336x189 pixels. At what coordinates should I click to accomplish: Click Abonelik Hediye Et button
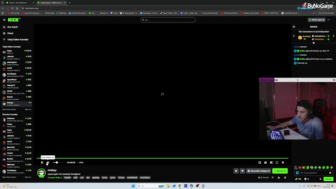[259, 171]
